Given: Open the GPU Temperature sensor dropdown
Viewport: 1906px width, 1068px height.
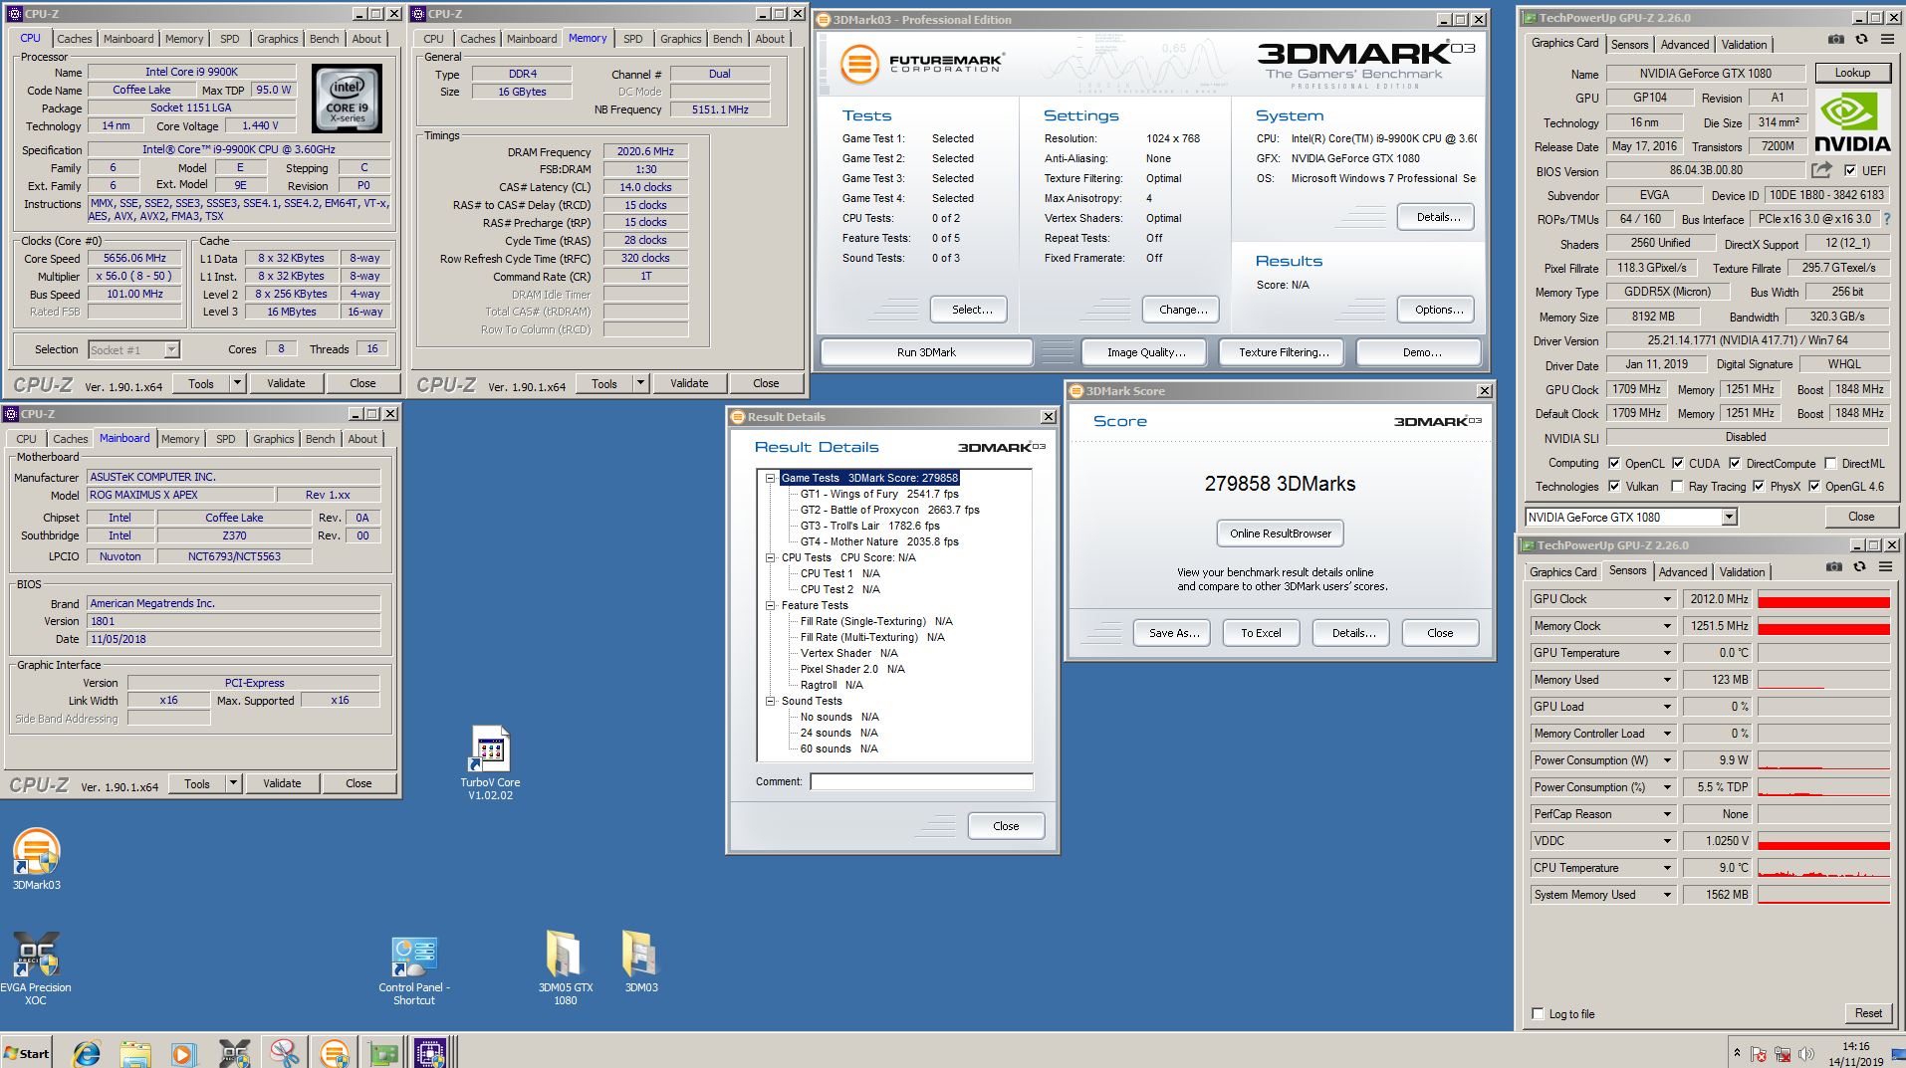Looking at the screenshot, I should (x=1666, y=653).
